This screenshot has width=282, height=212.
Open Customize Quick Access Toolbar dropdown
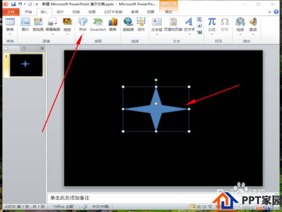[x=37, y=4]
